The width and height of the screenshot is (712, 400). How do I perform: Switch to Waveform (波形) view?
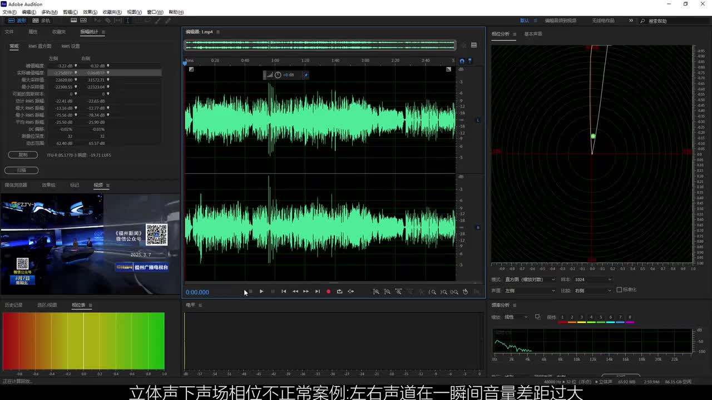(17, 21)
